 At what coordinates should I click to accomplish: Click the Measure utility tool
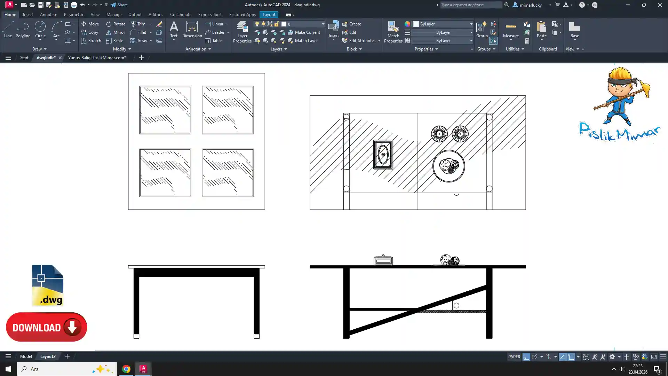(x=511, y=29)
